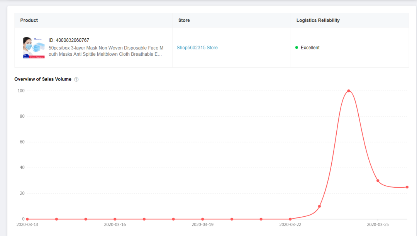Viewport: 417px width, 236px height.
Task: Click the Logistics Reliability column header
Action: pyautogui.click(x=318, y=20)
